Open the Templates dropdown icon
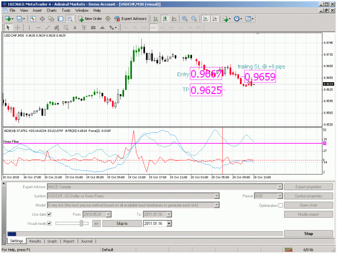337x254 pixels. tap(249, 19)
